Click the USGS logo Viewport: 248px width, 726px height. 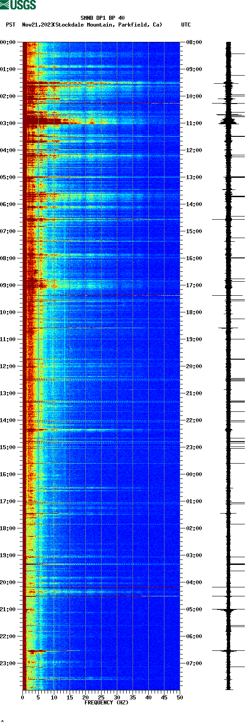click(18, 5)
